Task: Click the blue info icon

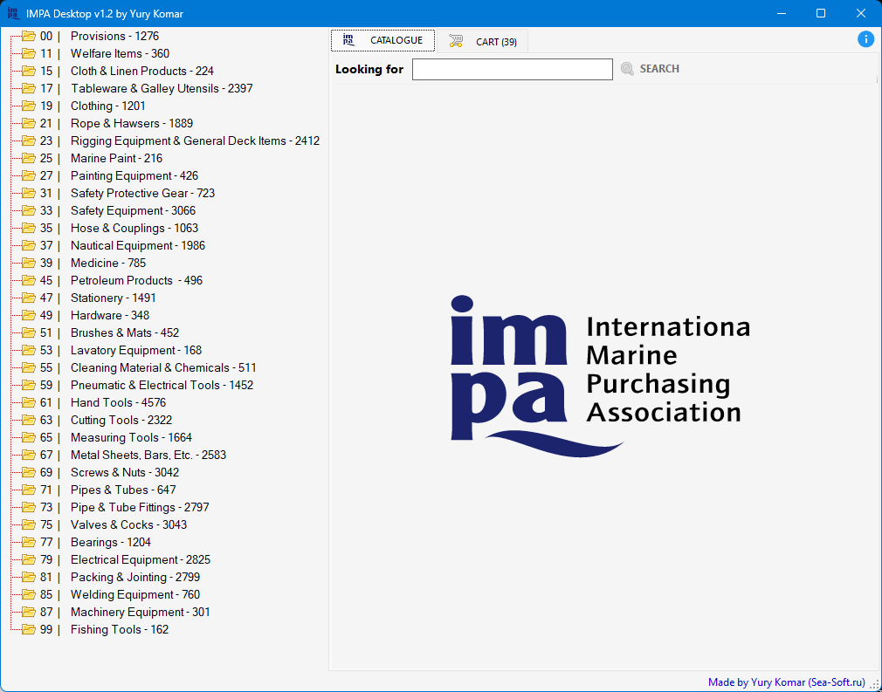Action: 865,39
